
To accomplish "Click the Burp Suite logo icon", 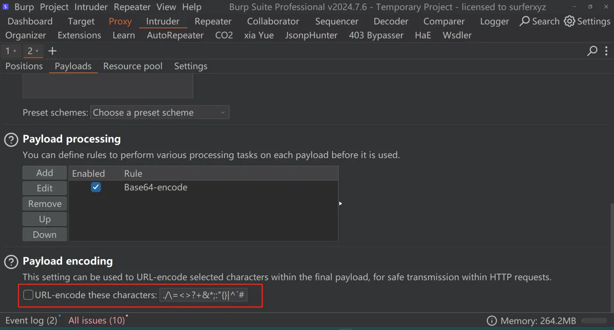I will (6, 7).
